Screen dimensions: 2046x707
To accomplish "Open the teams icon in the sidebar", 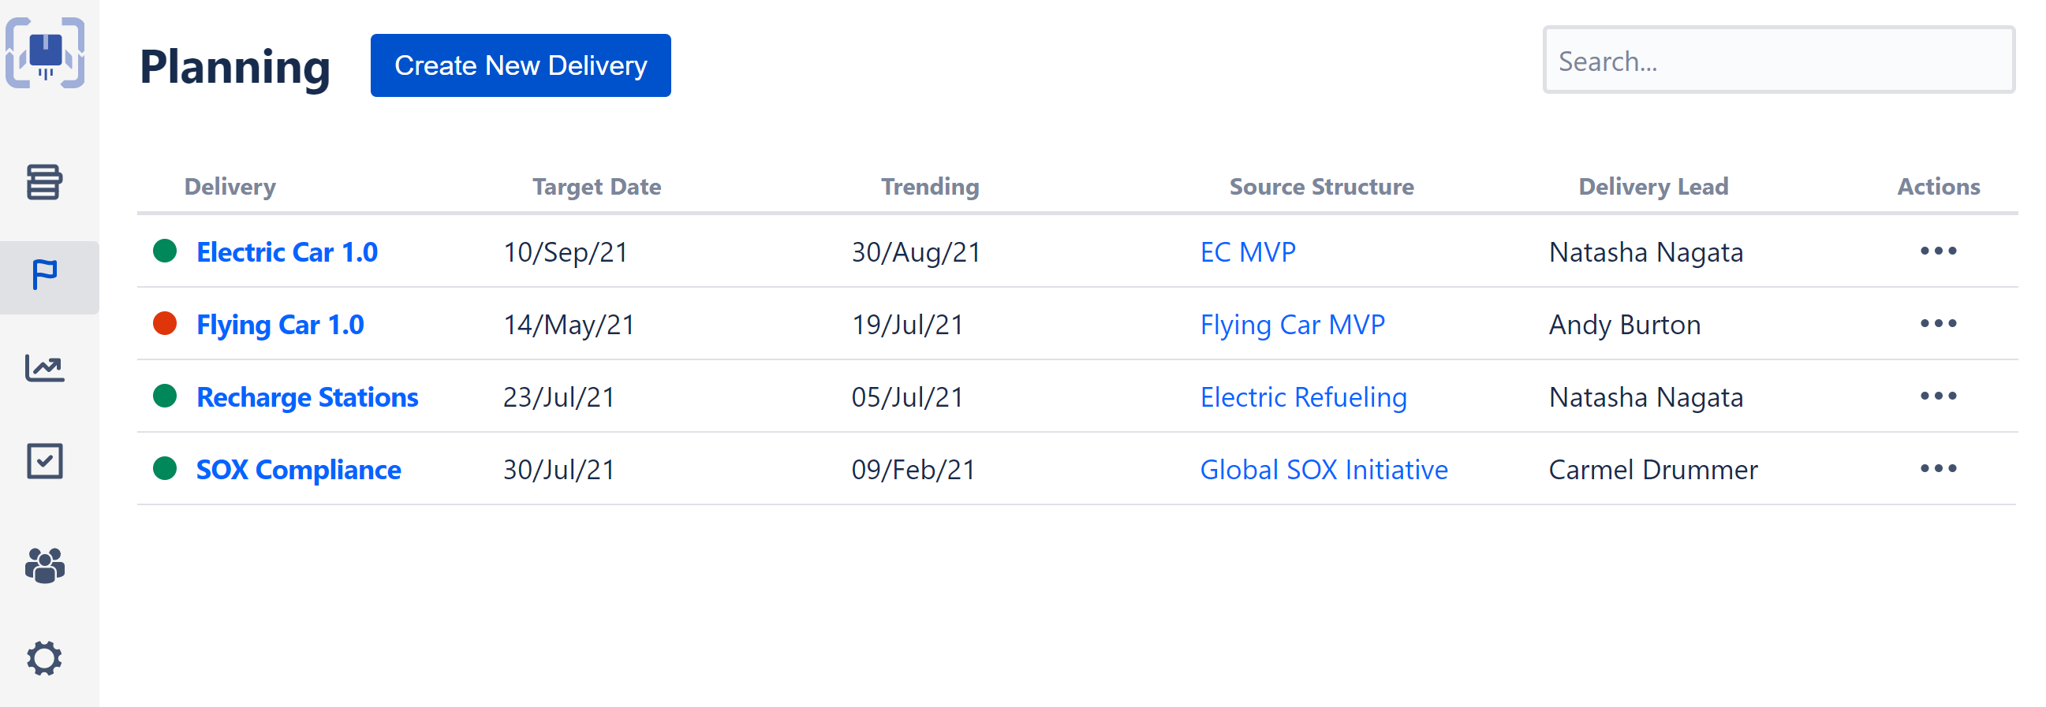I will 46,565.
